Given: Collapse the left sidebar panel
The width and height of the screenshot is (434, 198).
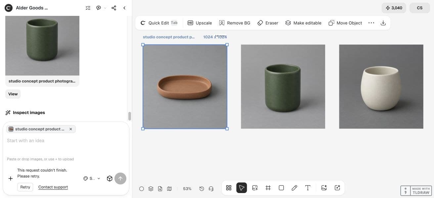Looking at the screenshot, I should pos(124,8).
